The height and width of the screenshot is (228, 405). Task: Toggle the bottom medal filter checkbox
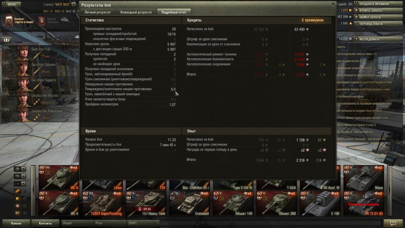25,213
